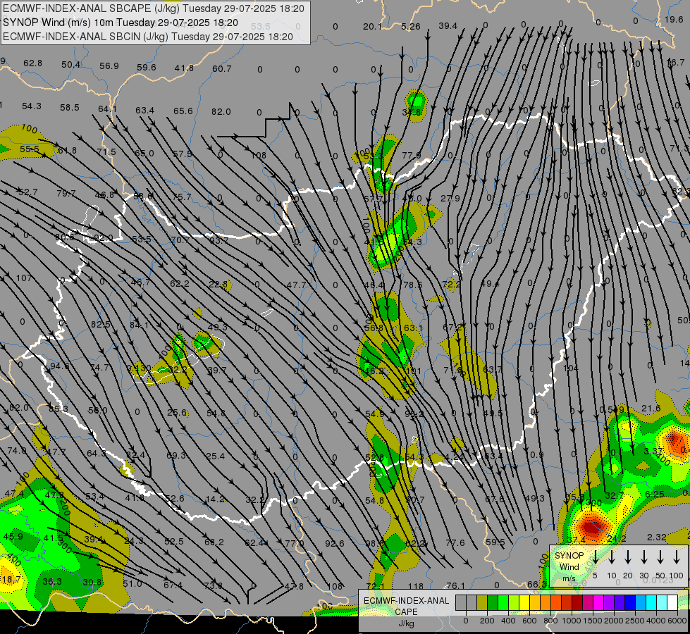Pick the pure blue swatch before 2500
The image size is (690, 634).
coord(629,603)
